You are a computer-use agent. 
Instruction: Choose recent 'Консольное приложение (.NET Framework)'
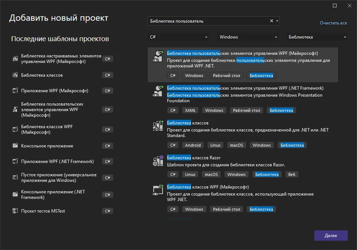[62, 194]
